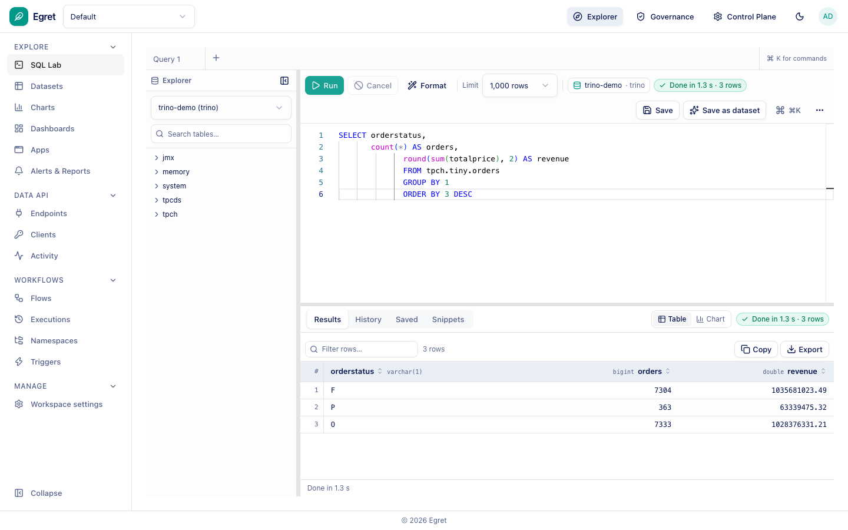Open Clients page
Image resolution: width=848 pixels, height=530 pixels.
[65, 234]
